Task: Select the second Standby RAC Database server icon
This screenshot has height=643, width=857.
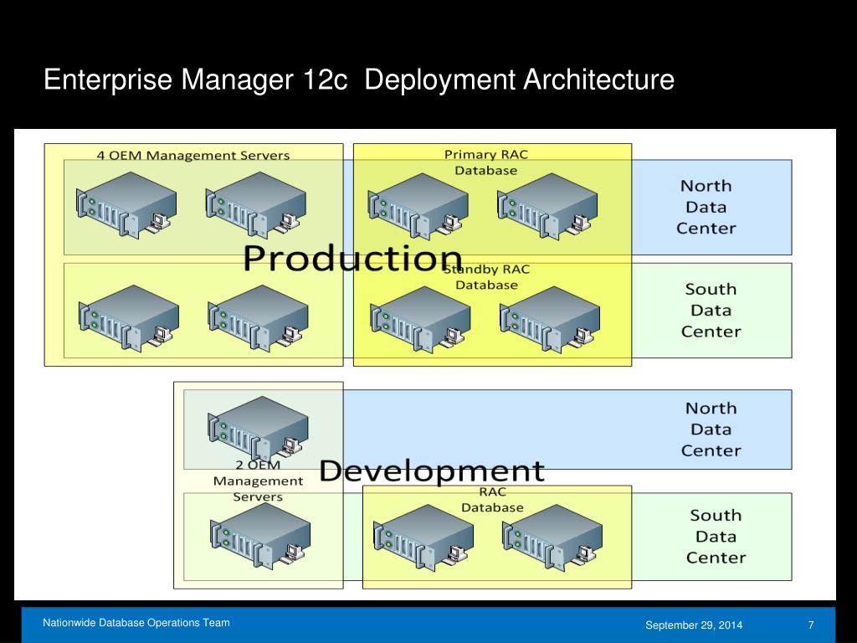Action: (551, 319)
